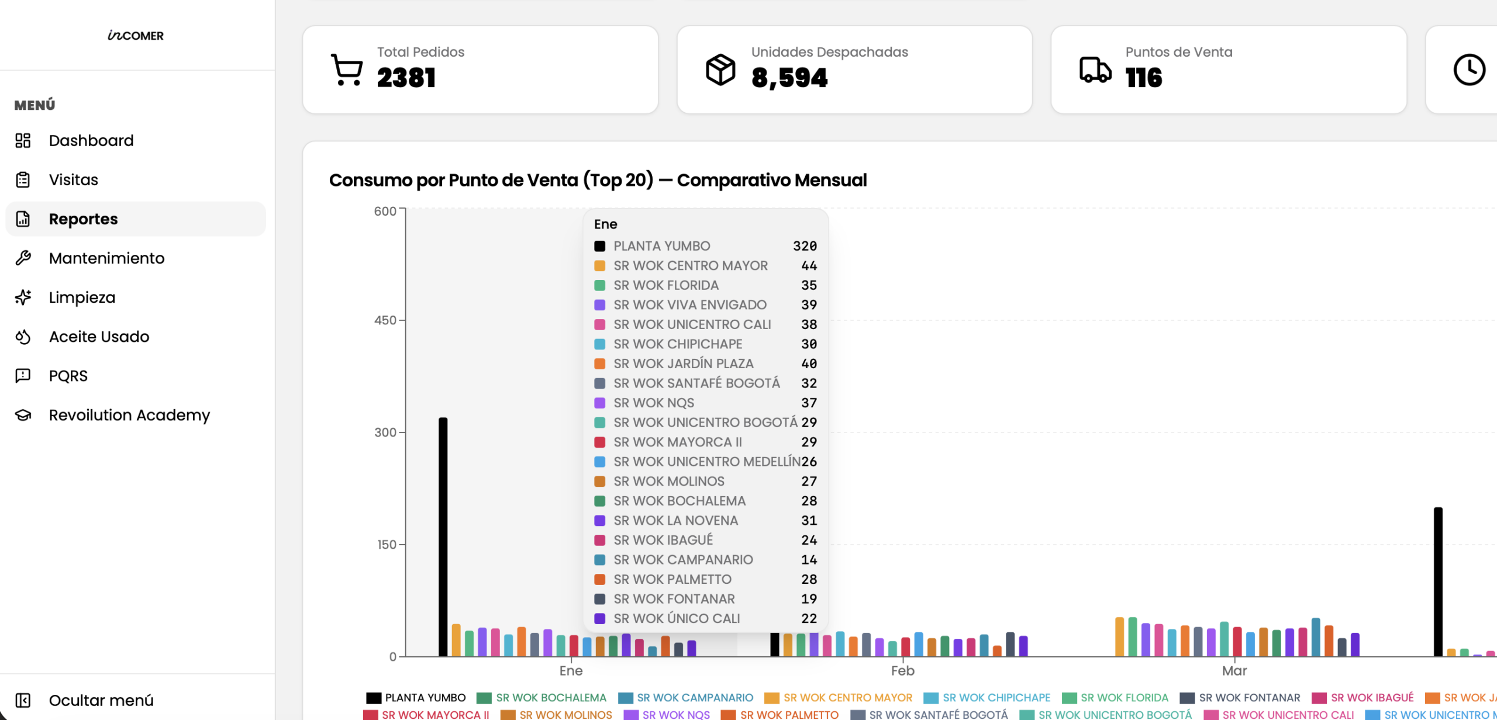Open the Dashboard grid icon
This screenshot has height=720, width=1497.
23,140
